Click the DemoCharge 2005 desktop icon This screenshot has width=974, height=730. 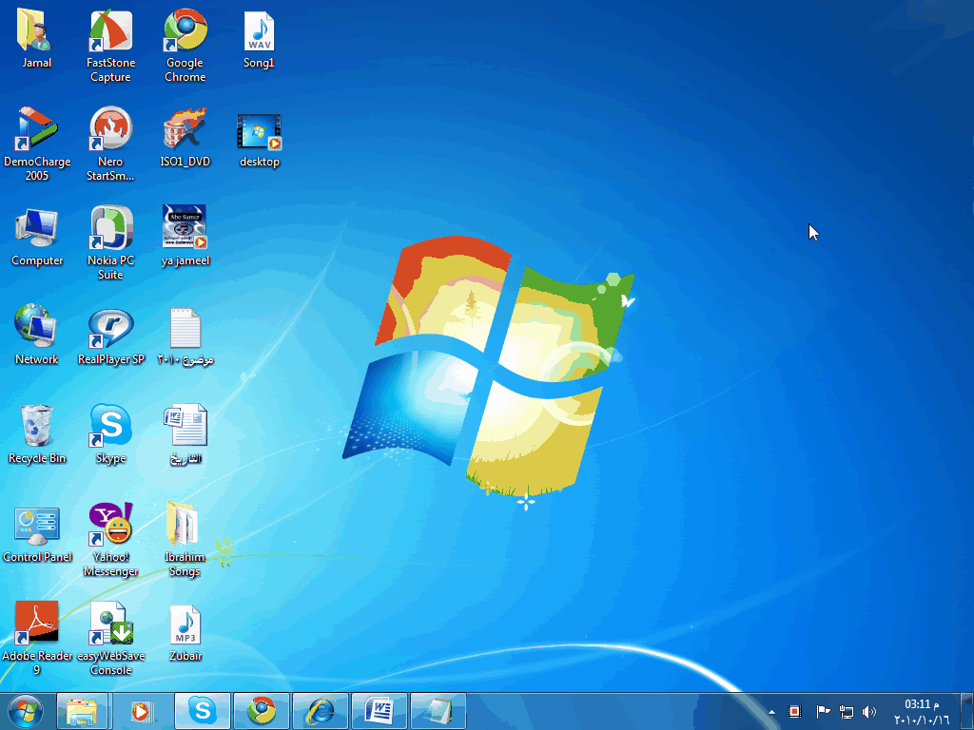[37, 130]
